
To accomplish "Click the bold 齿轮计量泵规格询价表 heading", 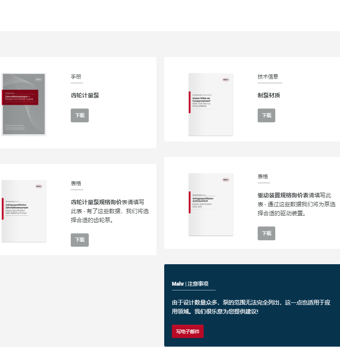I will tap(96, 202).
